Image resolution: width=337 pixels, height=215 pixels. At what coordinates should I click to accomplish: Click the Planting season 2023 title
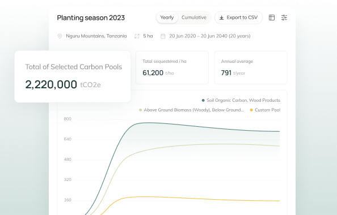(x=91, y=18)
